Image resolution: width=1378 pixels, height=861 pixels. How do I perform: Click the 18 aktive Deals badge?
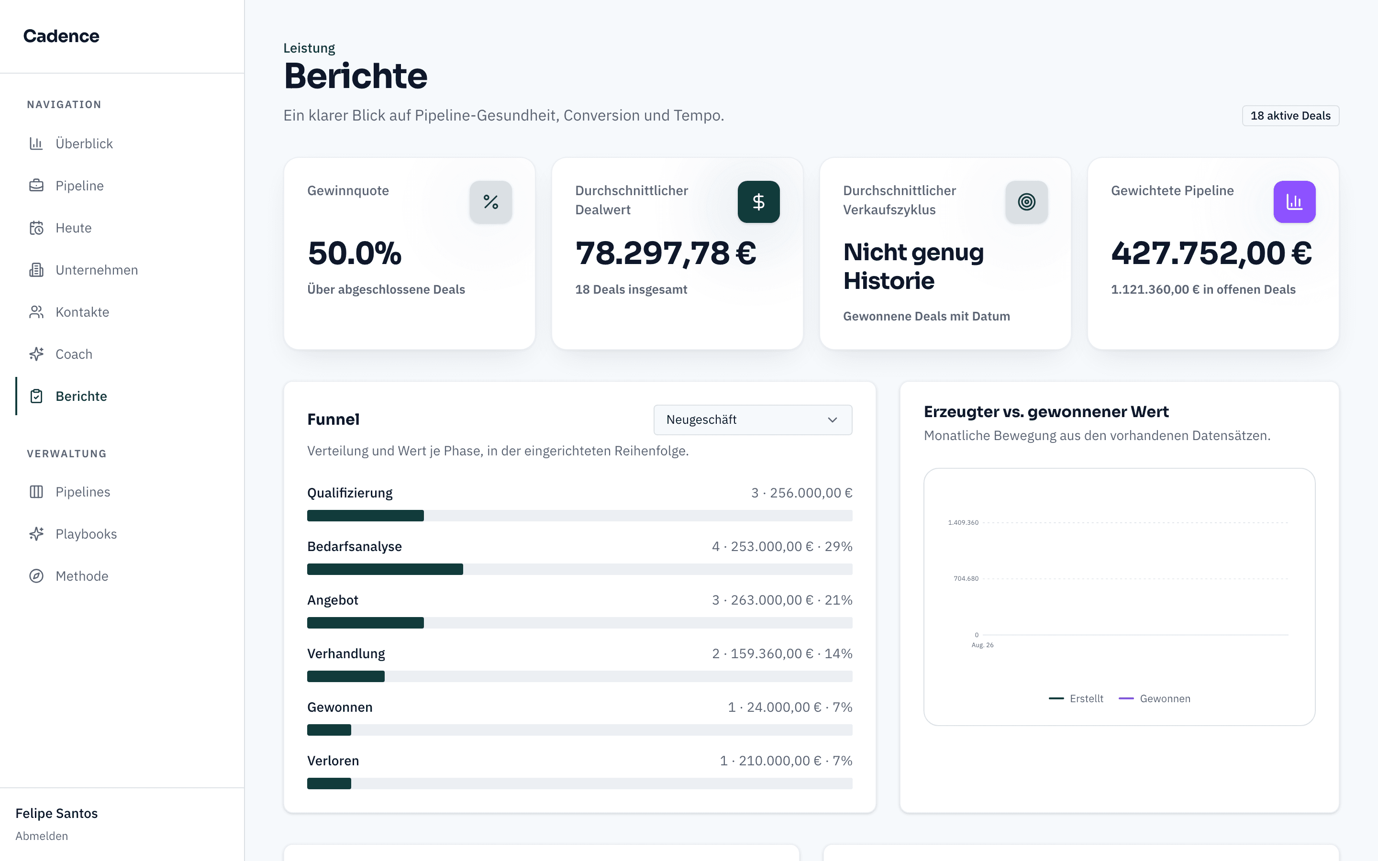click(1290, 116)
